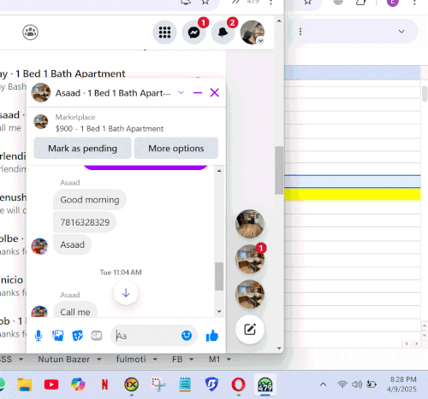Click the Tue 11:04 AM timestamp
Image resolution: width=428 pixels, height=399 pixels.
click(121, 273)
